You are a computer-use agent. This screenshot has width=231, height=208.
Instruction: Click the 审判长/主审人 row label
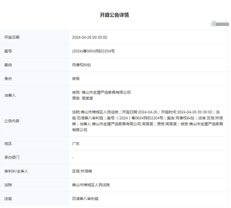(x=16, y=171)
